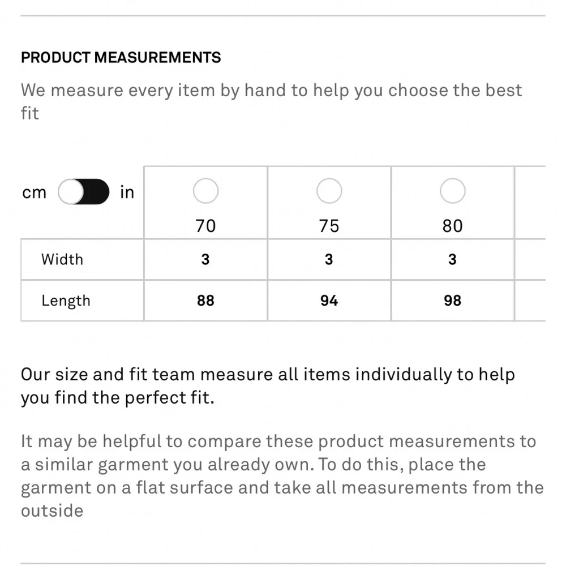Viewport: 566px width, 566px height.
Task: Click the 'in' unit label
Action: coord(127,192)
